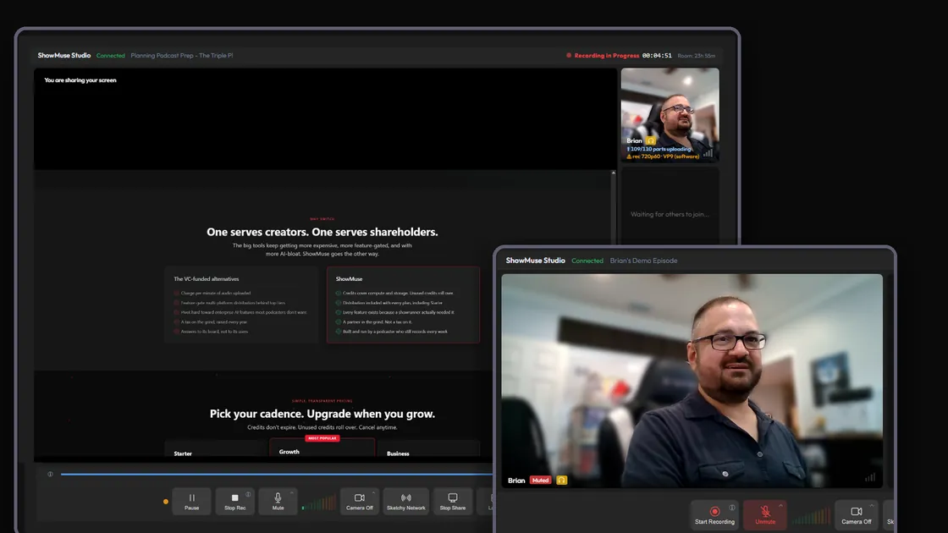Expand mic options caret beside Unmute
Viewport: 948px width, 533px height.
tap(780, 506)
